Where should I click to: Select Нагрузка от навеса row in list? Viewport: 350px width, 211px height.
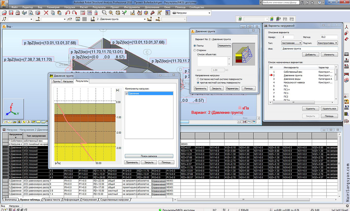301,83
